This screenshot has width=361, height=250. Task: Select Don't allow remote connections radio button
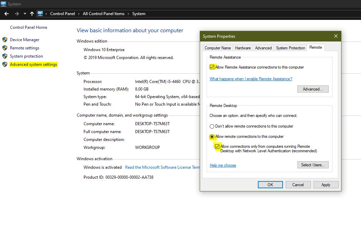(x=211, y=126)
